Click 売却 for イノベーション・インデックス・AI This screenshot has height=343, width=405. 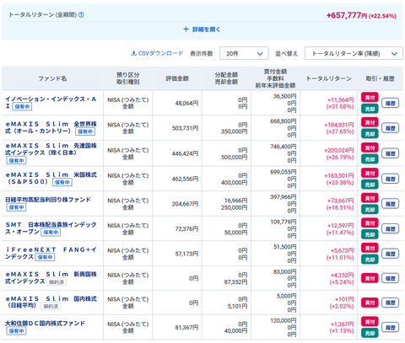370,109
